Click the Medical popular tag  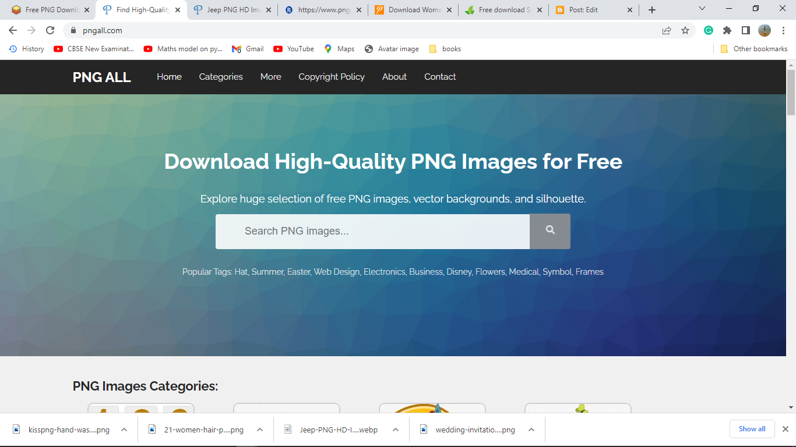pyautogui.click(x=524, y=272)
